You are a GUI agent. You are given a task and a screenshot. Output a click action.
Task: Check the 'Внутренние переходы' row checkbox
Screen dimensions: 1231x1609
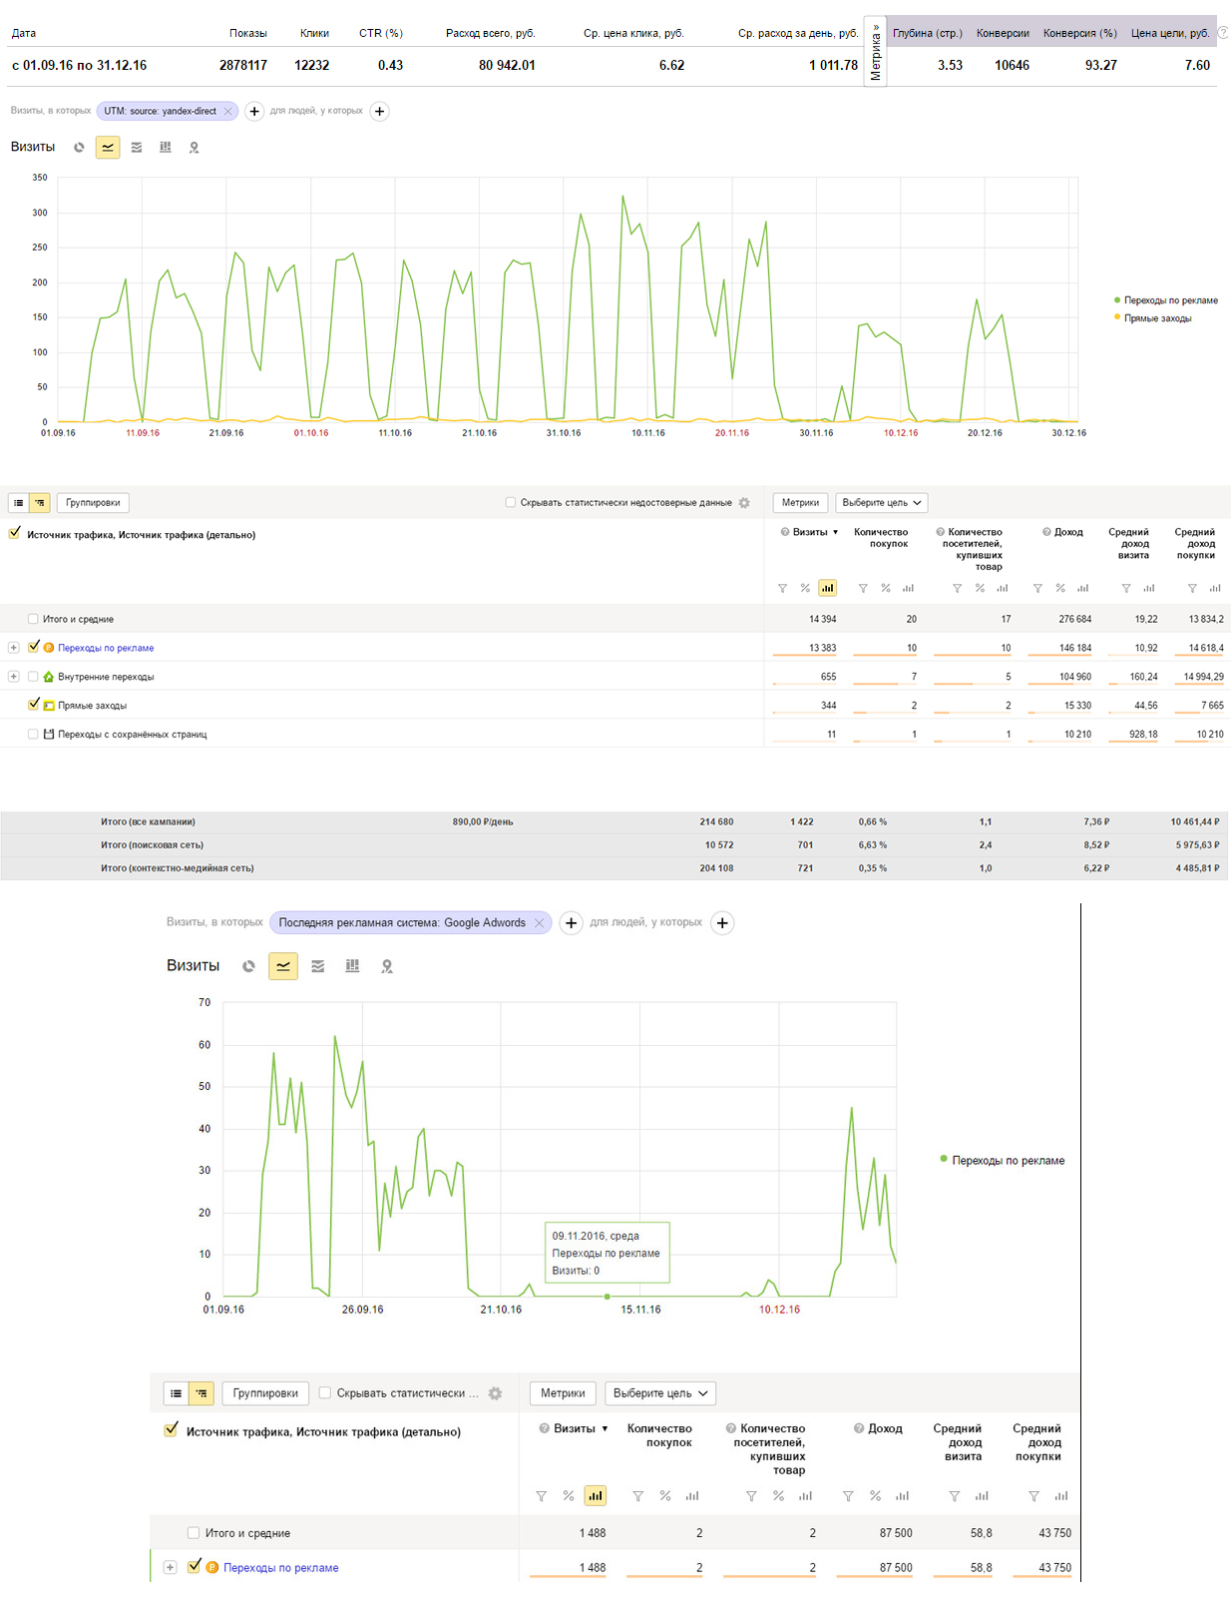click(x=34, y=677)
